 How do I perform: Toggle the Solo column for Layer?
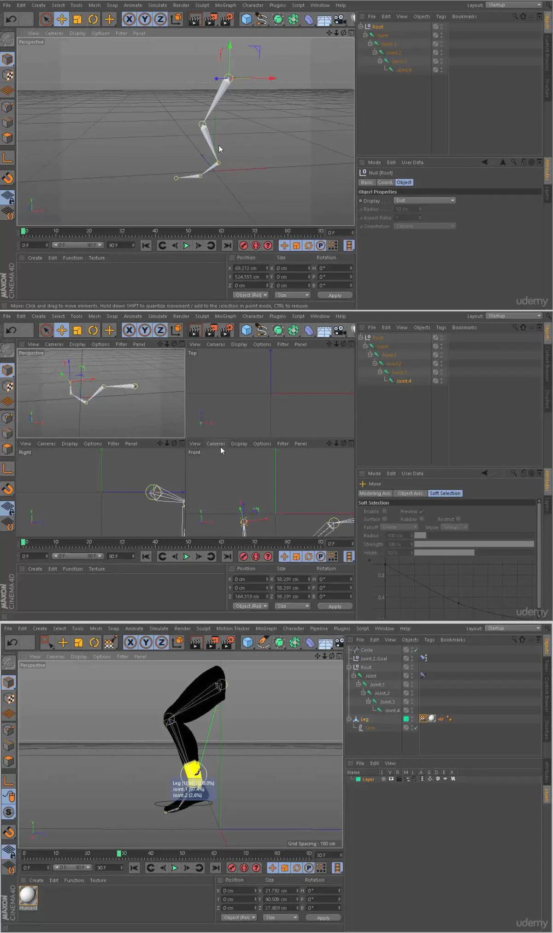[383, 779]
